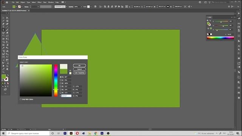Click Cancel in Color Picker

(79, 69)
